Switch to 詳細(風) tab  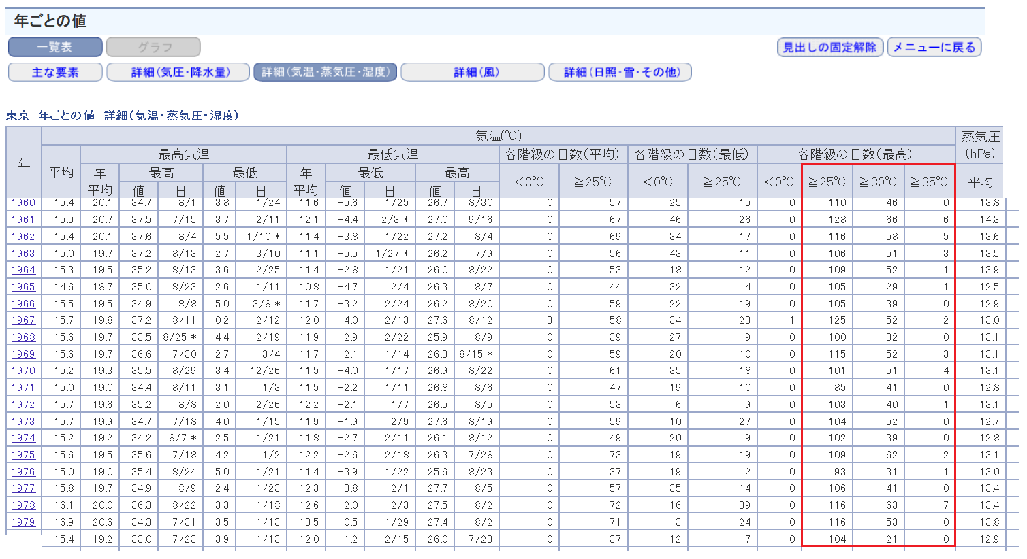coord(473,72)
